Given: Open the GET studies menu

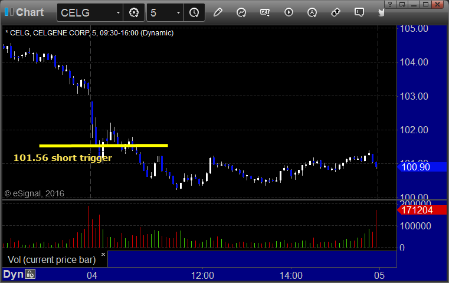Looking at the screenshot, I should 265,12.
